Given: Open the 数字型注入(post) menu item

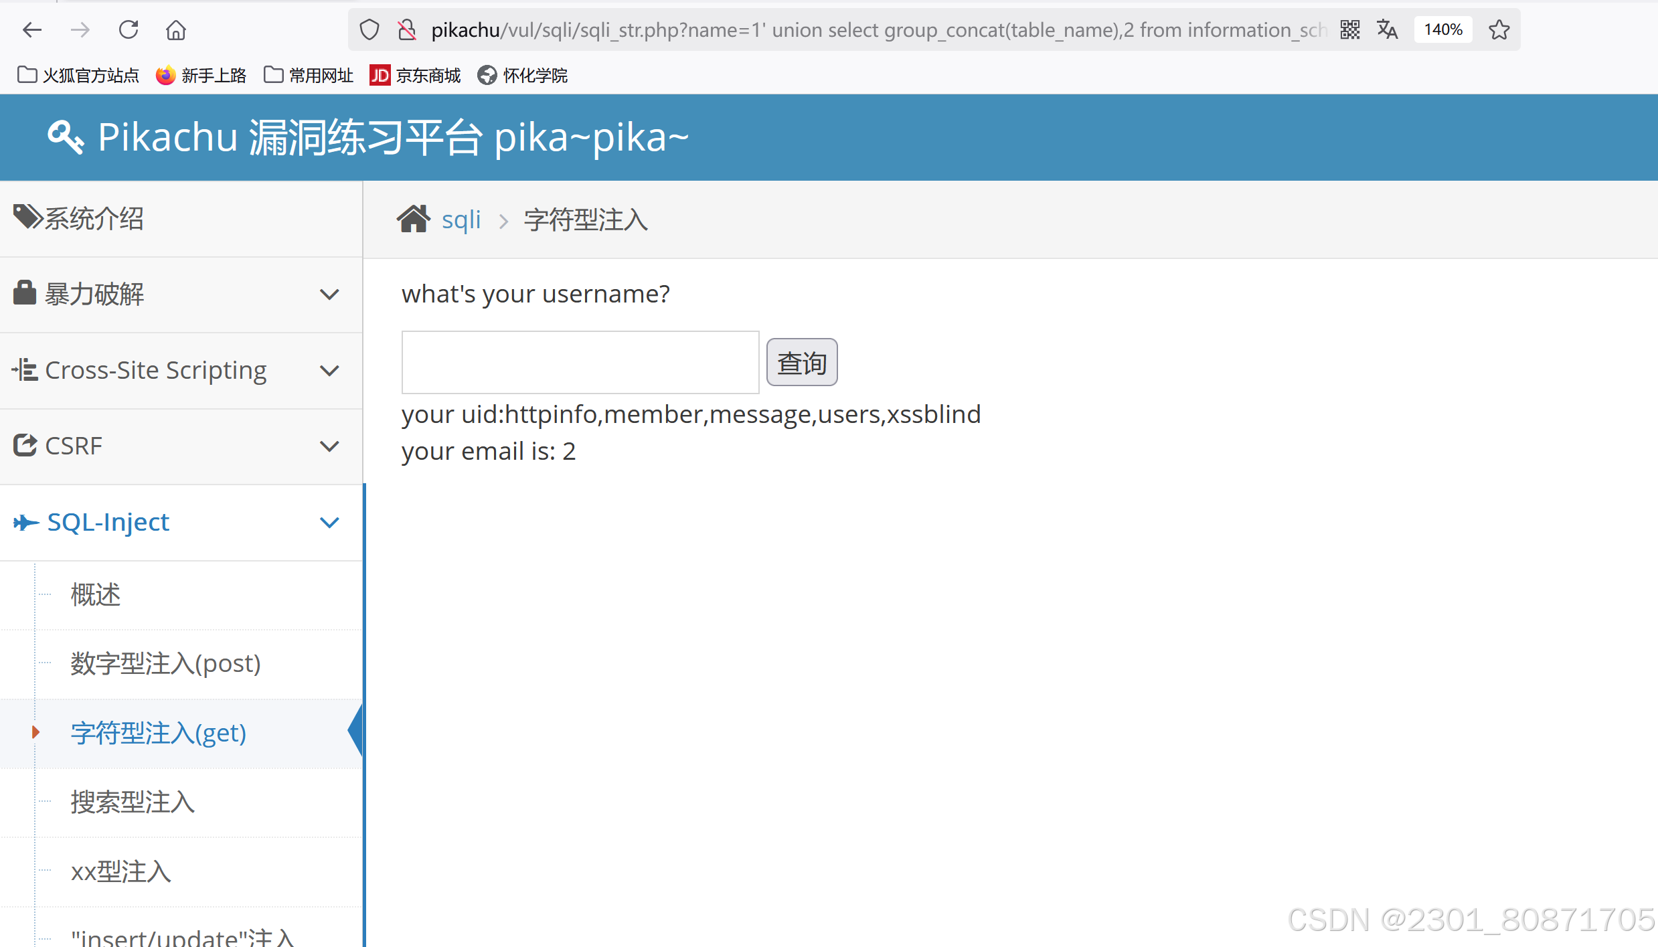Looking at the screenshot, I should [x=165, y=663].
